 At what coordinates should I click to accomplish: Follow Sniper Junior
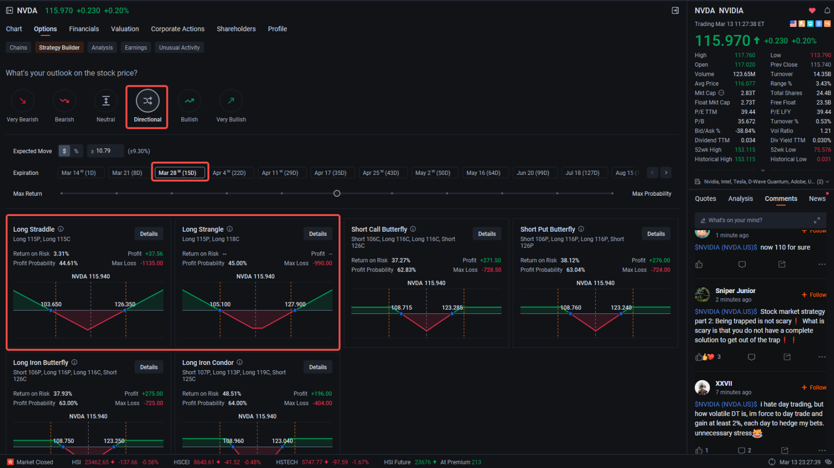tap(814, 295)
